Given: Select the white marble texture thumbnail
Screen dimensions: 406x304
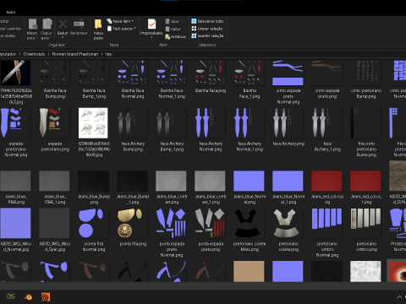Looking at the screenshot, I should pos(365,271).
